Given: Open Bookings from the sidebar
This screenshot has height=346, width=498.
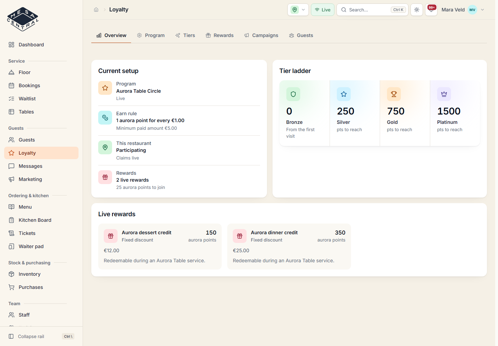Looking at the screenshot, I should pyautogui.click(x=41, y=85).
